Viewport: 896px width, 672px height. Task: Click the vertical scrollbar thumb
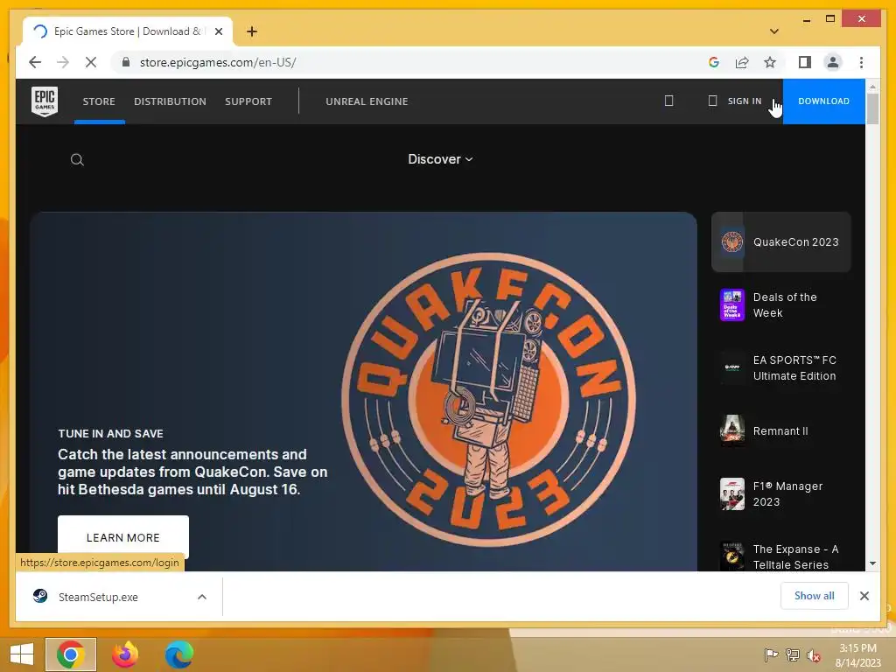pos(872,108)
